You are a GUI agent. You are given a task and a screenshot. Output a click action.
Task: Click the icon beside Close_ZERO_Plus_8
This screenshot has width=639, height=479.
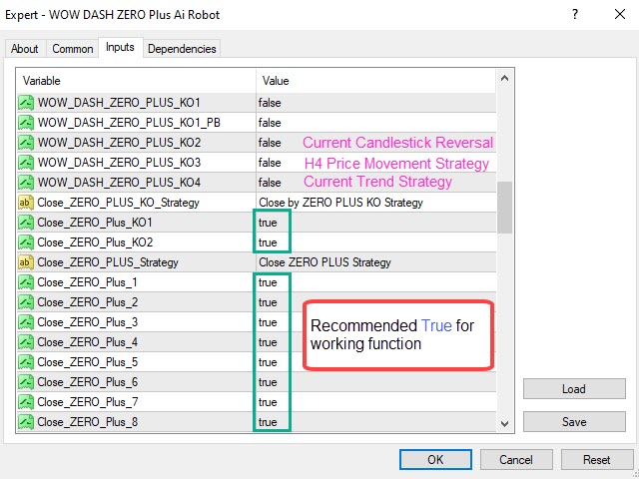tap(26, 422)
